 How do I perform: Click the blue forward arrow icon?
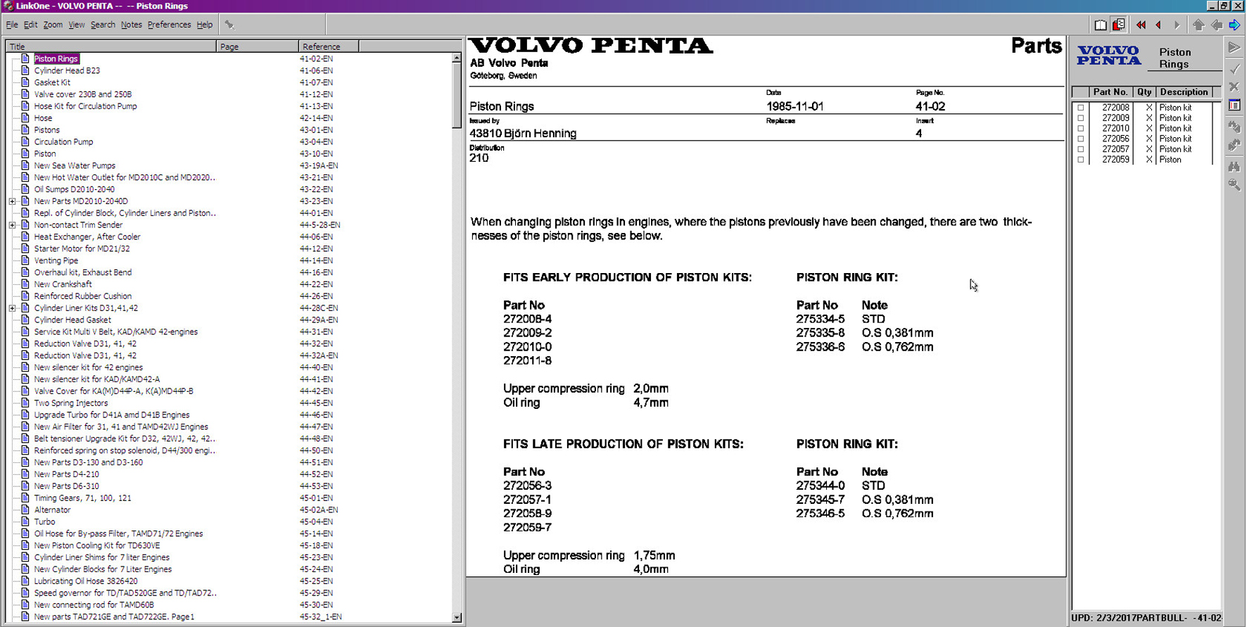1234,25
